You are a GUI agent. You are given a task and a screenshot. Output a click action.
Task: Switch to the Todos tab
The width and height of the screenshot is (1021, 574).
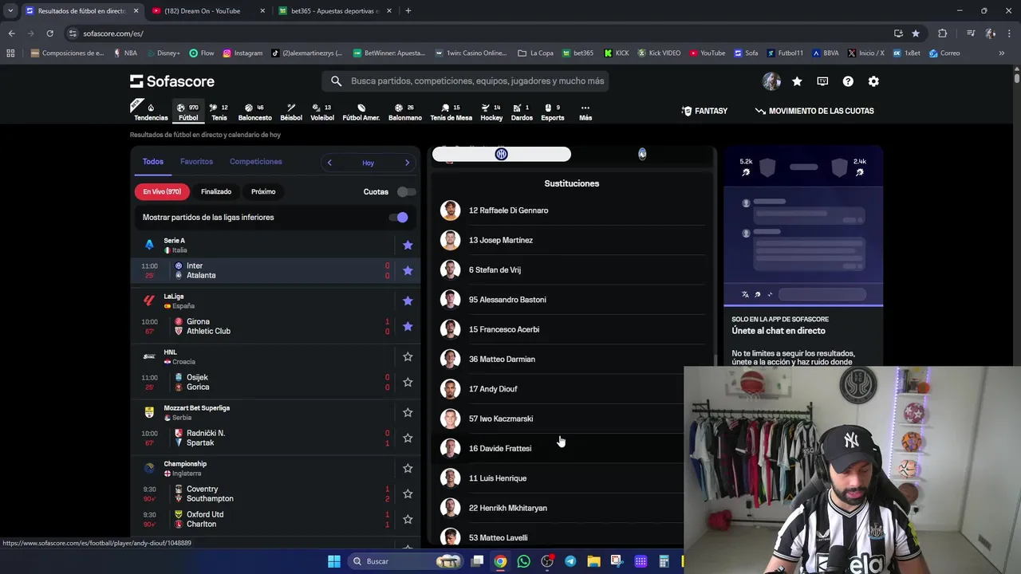point(152,162)
